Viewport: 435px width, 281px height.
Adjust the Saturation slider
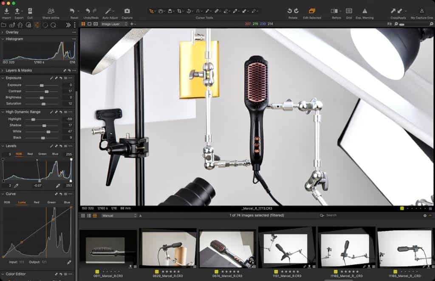(44, 104)
